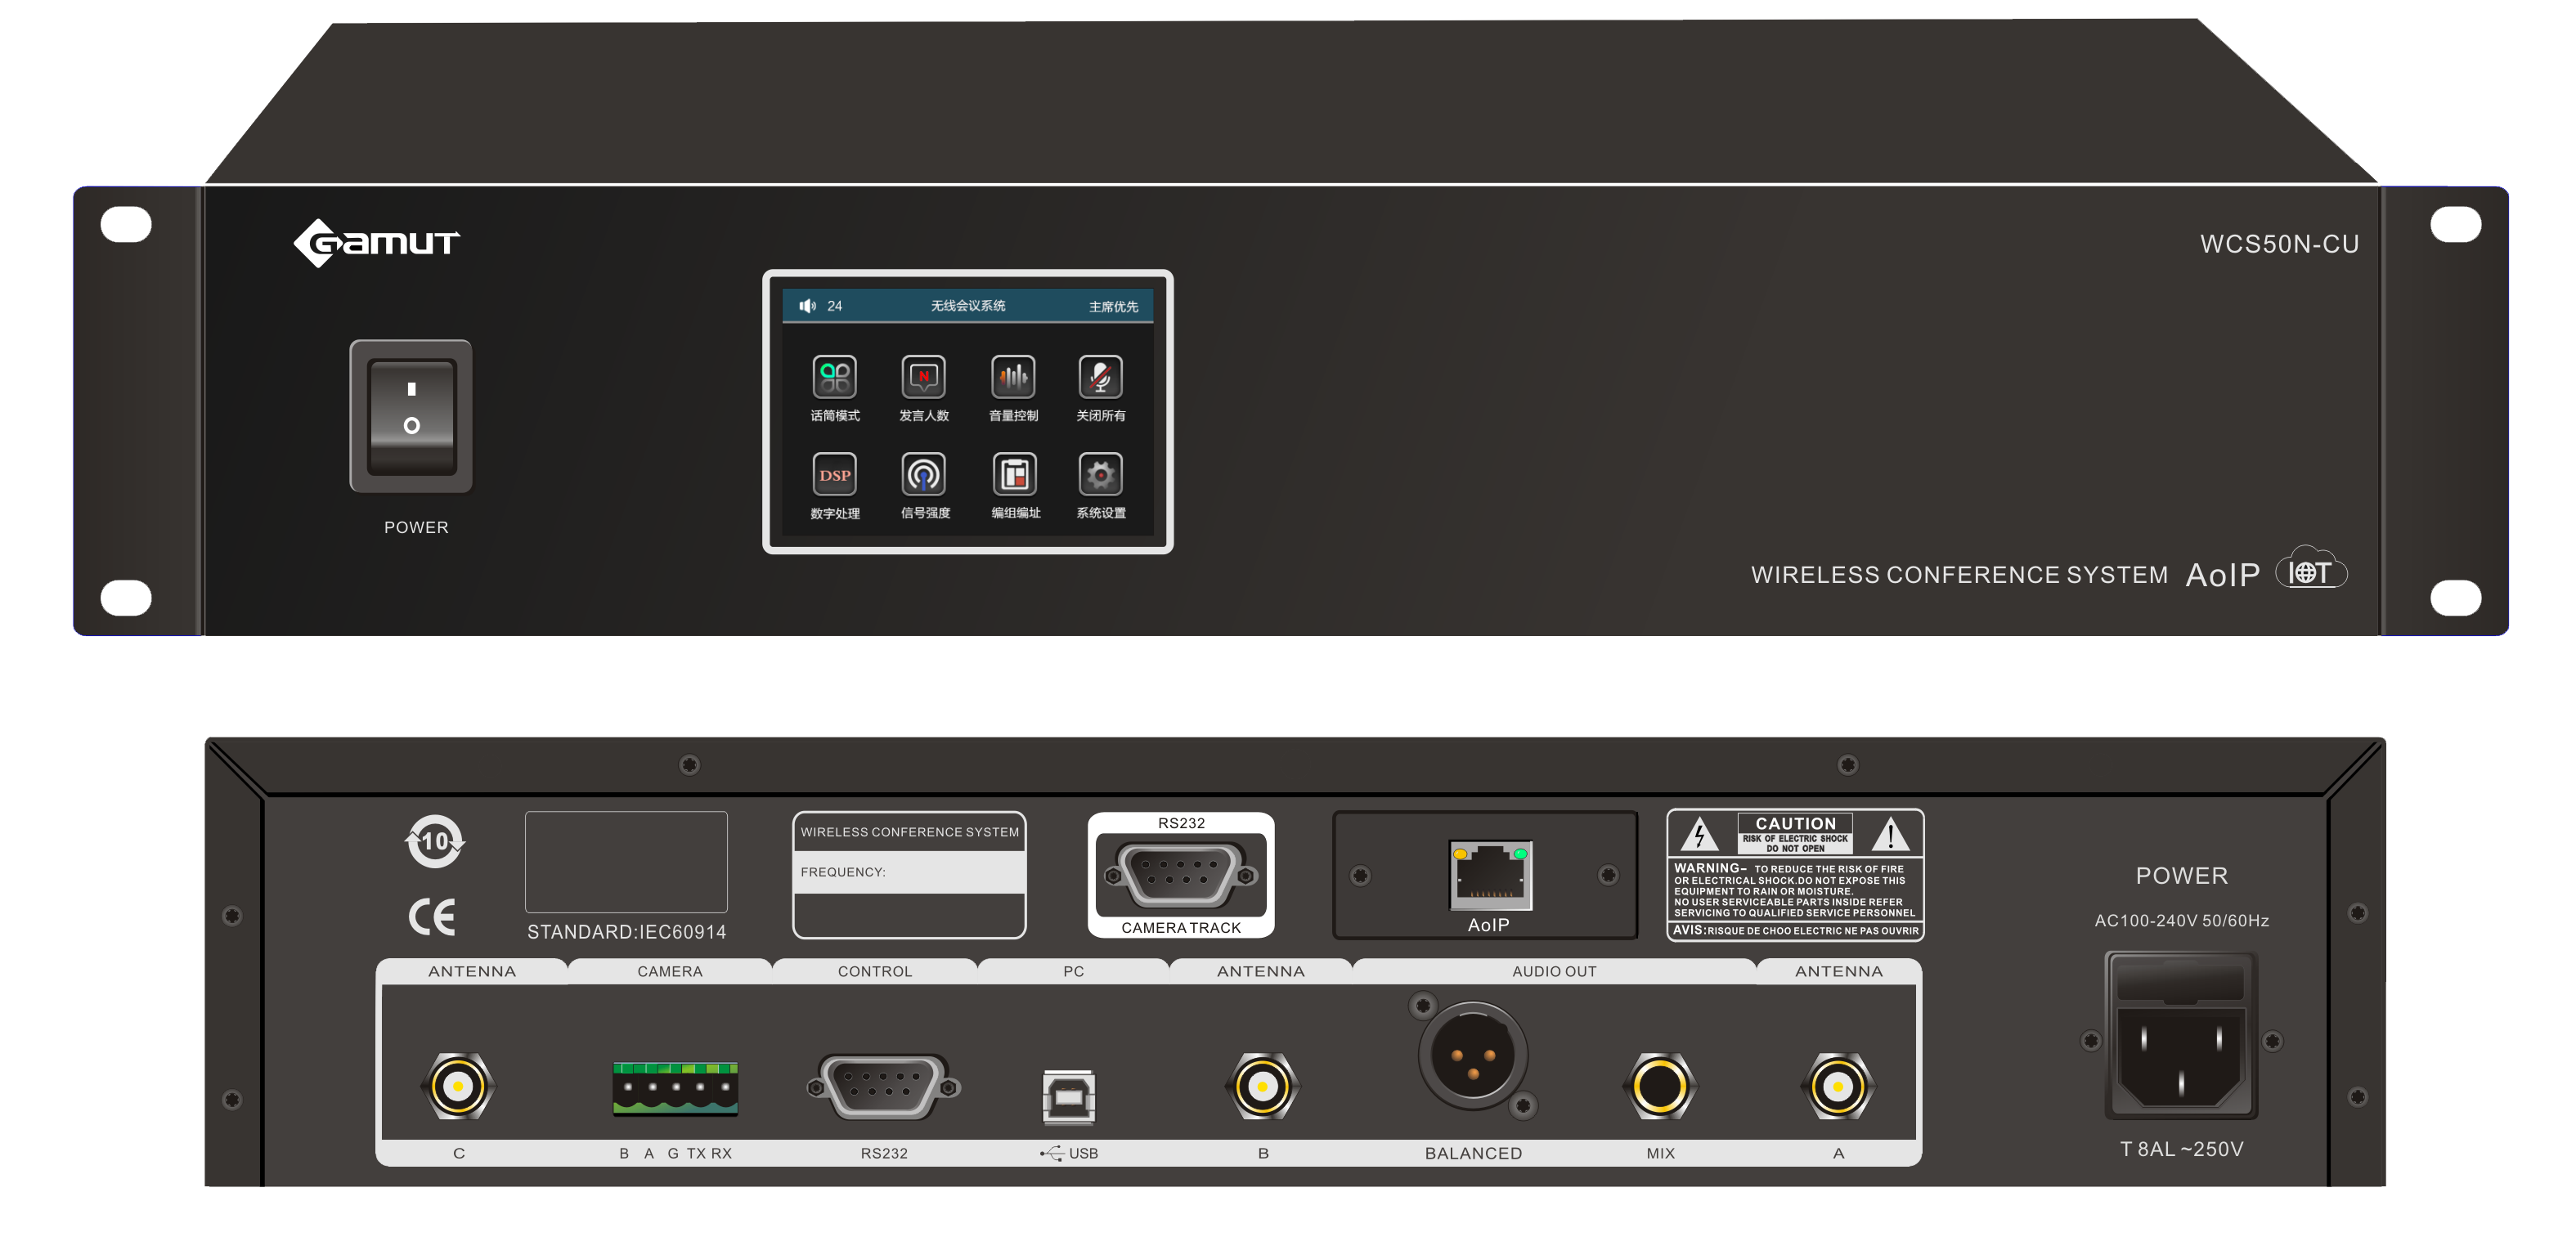
Task: Open system settings gear icon
Action: pos(1100,474)
